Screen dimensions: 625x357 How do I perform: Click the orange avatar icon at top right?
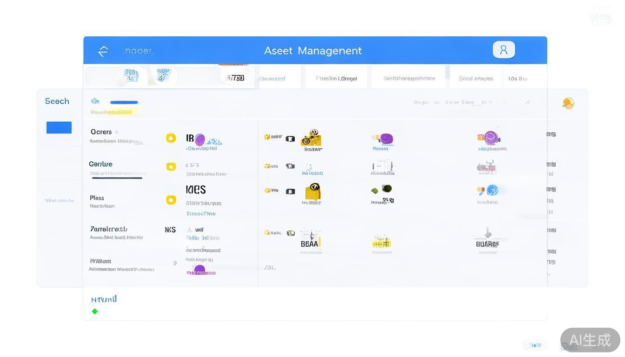[568, 103]
